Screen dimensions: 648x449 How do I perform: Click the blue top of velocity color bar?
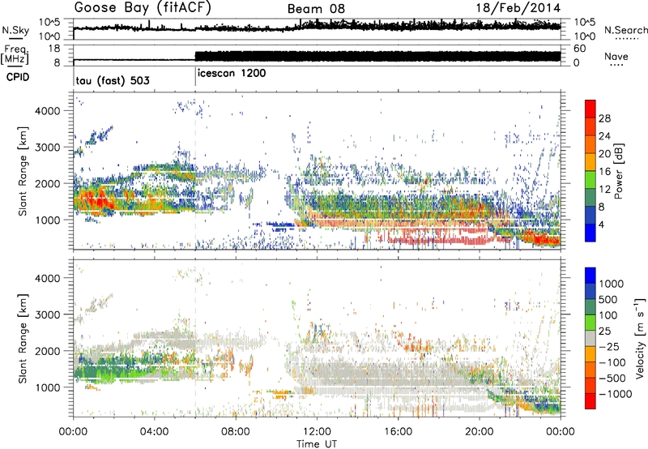click(x=590, y=276)
